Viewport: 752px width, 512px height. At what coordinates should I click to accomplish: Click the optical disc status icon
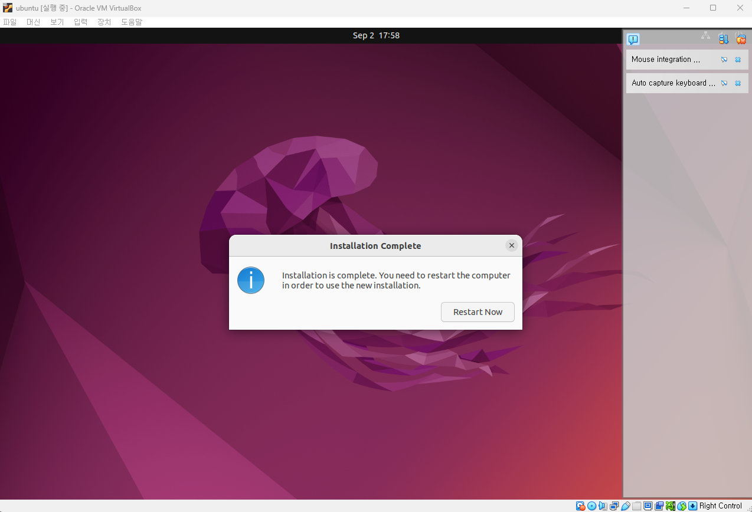(591, 506)
